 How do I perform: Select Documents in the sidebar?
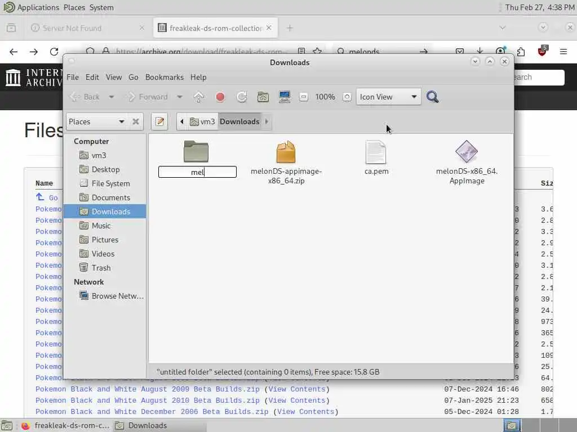pos(105,197)
